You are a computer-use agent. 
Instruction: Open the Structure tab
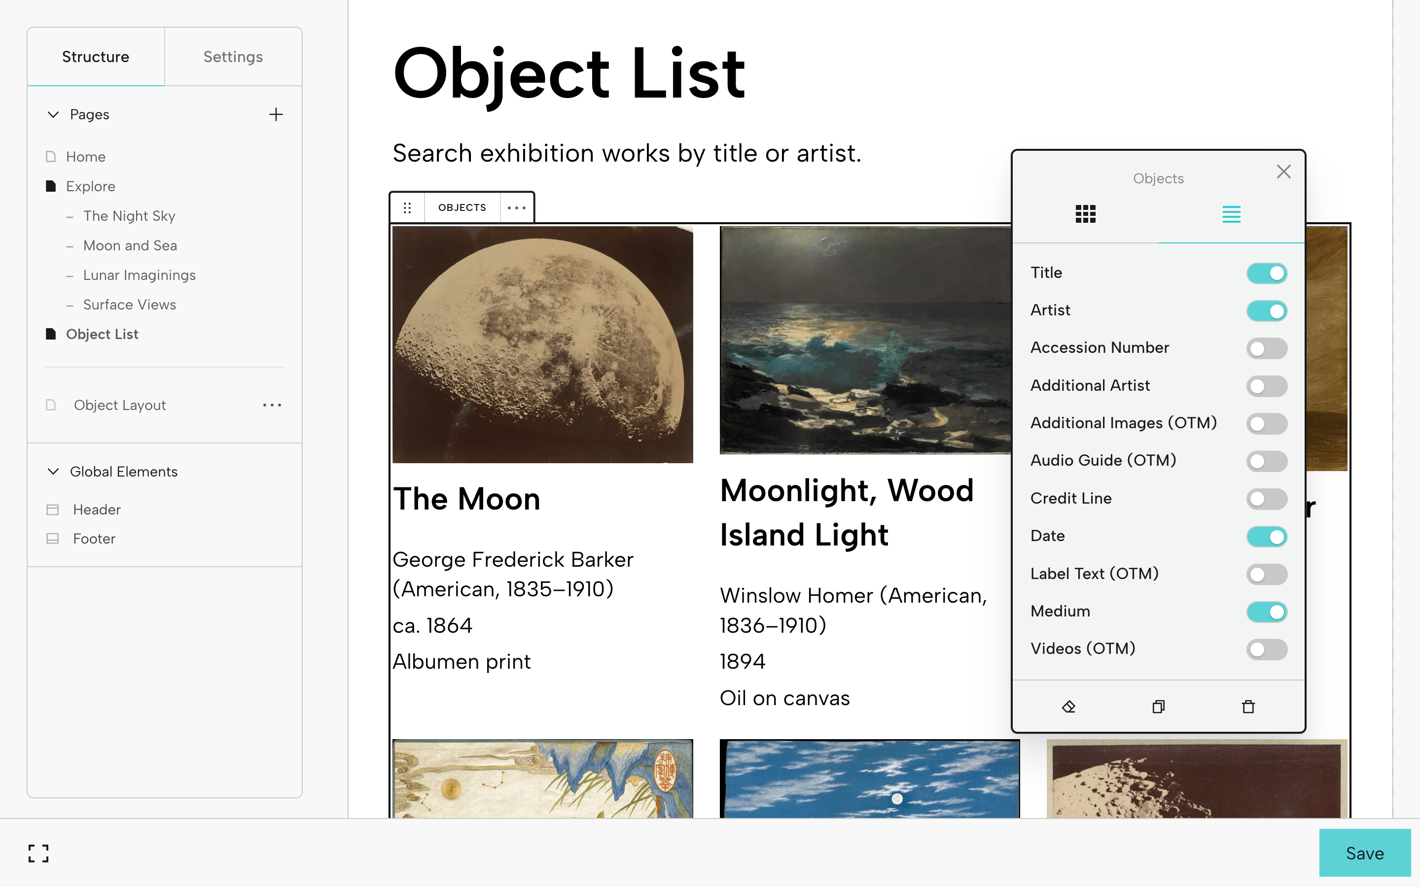pos(96,57)
